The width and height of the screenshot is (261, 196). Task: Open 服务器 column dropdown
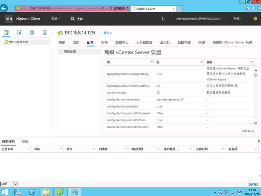(256, 149)
